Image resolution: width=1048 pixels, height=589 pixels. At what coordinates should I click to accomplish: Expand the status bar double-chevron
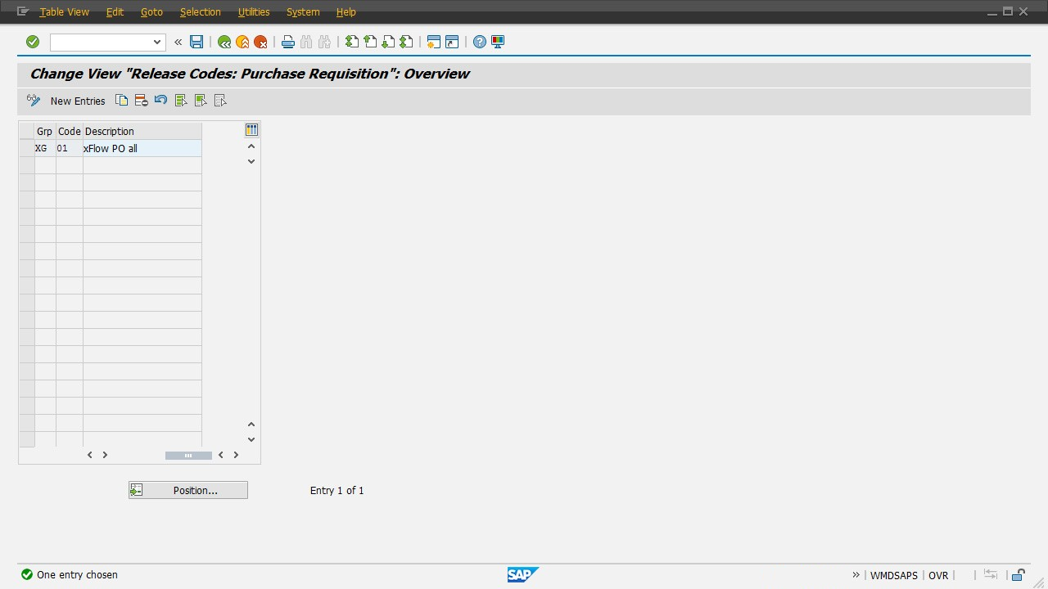856,575
